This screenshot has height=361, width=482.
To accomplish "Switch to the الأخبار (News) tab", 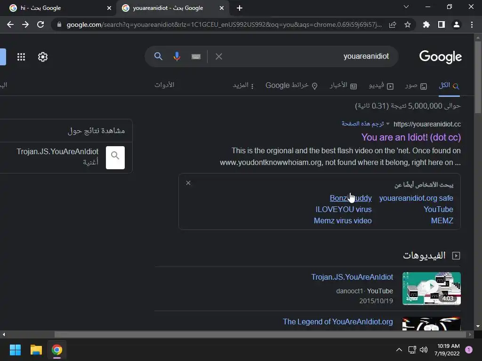I will [x=343, y=86].
